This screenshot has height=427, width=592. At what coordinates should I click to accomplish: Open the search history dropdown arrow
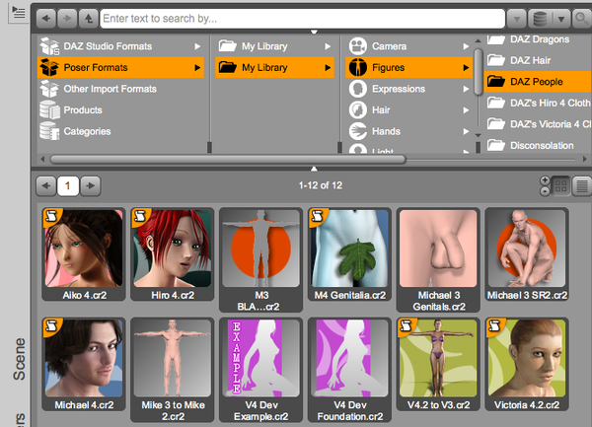coord(517,19)
